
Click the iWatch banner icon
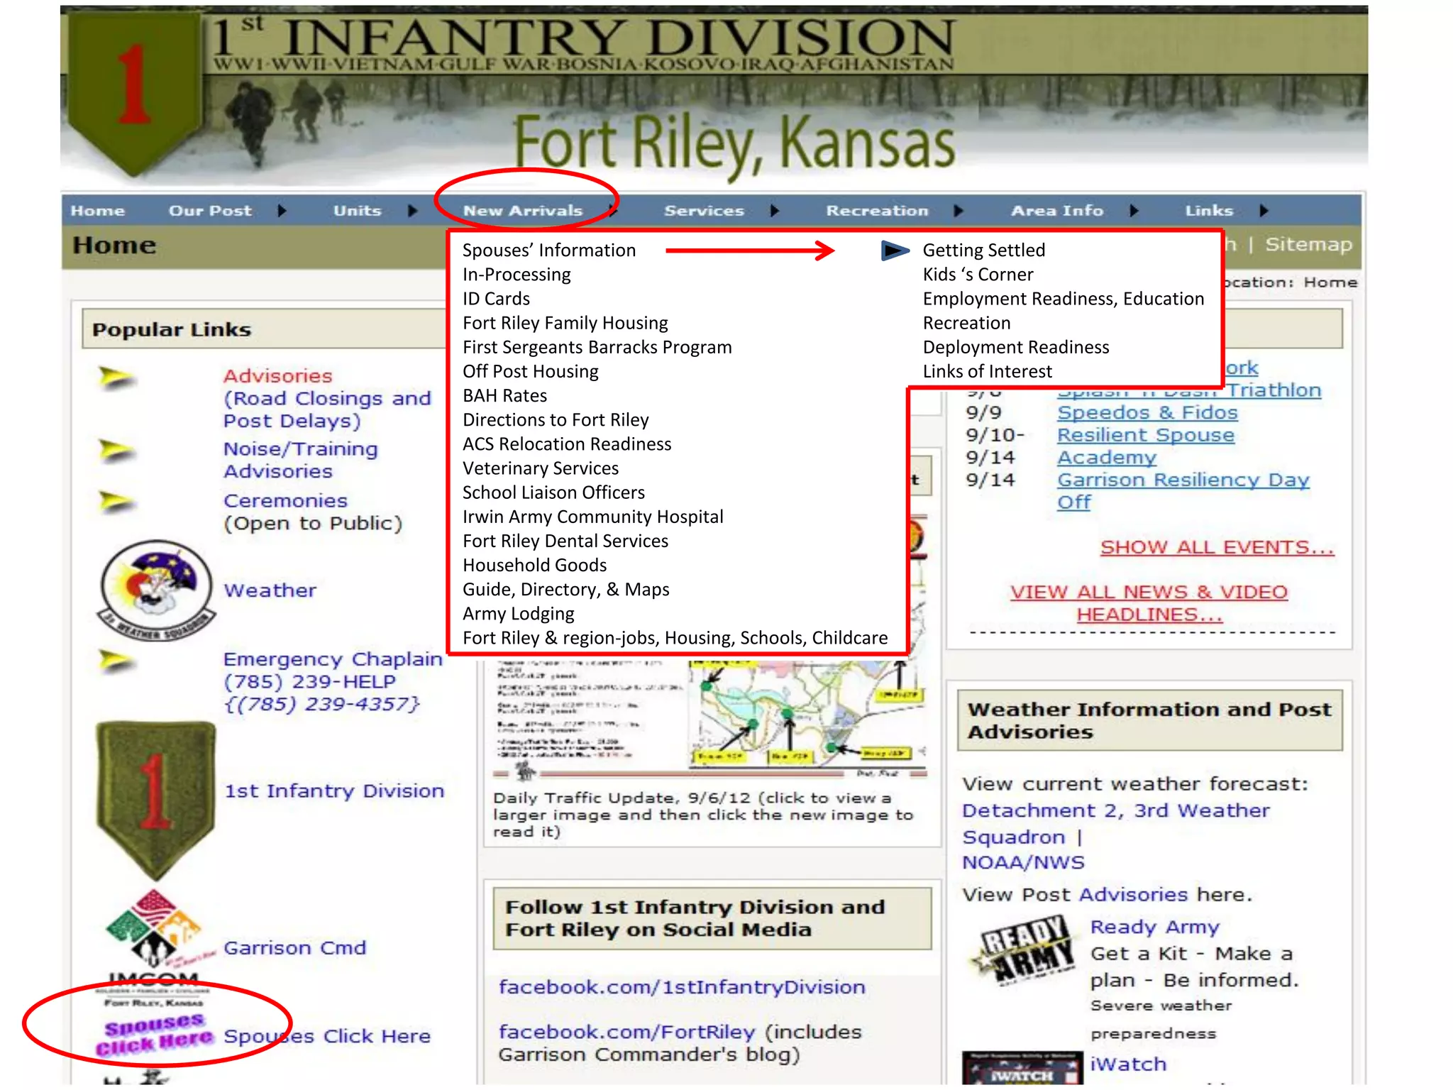pos(1022,1069)
